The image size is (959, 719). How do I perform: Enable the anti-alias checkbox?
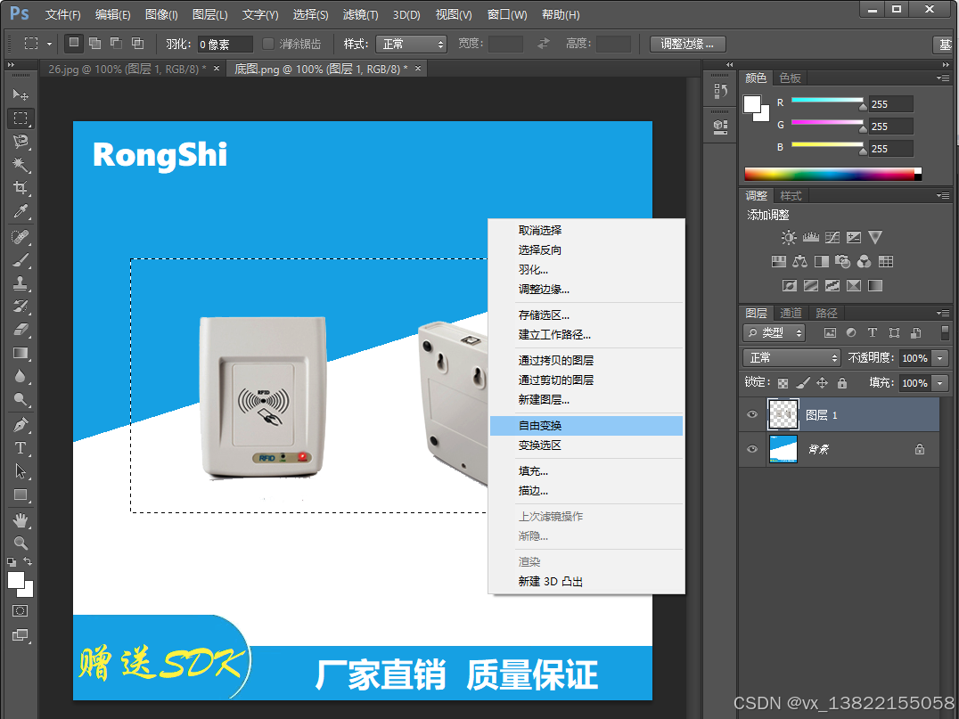(x=268, y=44)
